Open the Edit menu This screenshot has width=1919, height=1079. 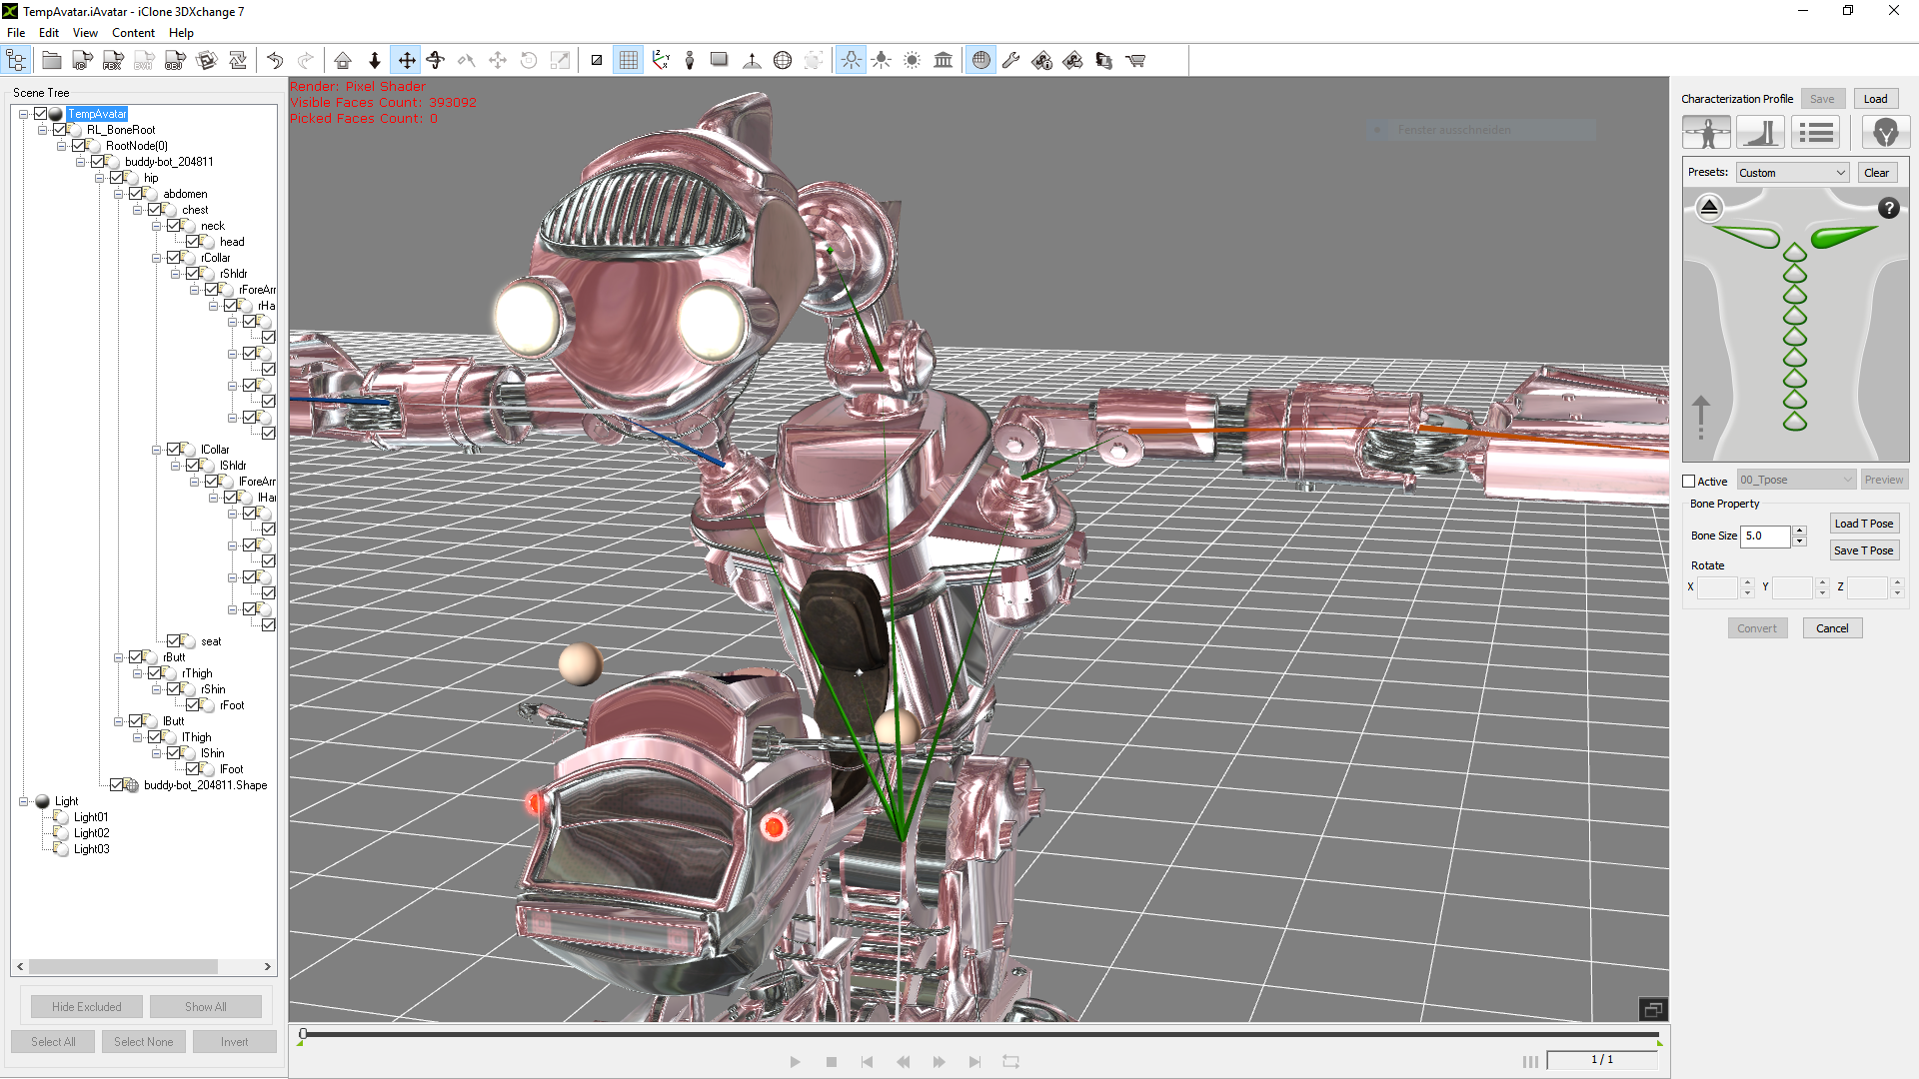[x=49, y=33]
